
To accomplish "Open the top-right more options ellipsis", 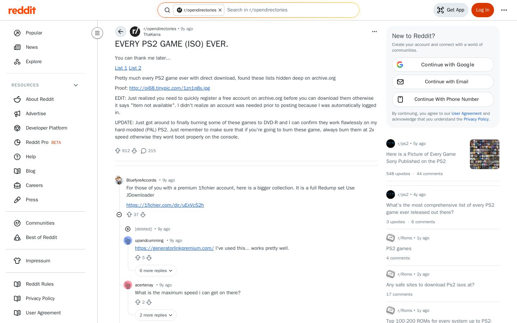I will tap(504, 10).
